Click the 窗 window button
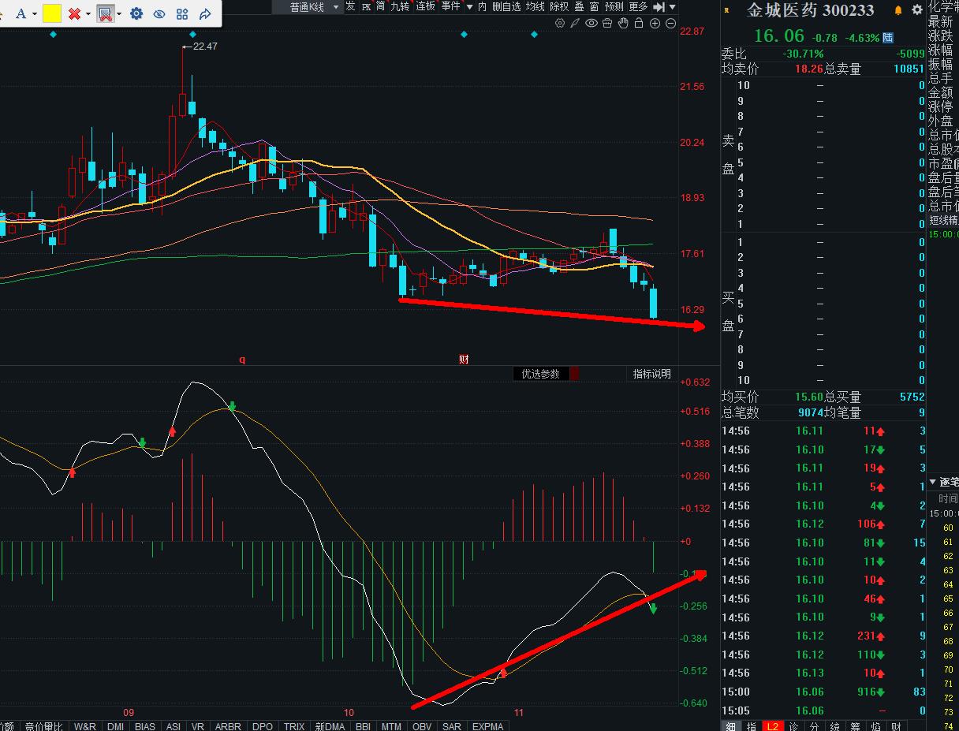Image resolution: width=959 pixels, height=731 pixels. (x=595, y=6)
